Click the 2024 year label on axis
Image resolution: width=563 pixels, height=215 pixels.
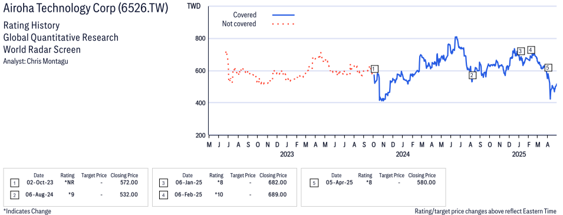pyautogui.click(x=403, y=155)
